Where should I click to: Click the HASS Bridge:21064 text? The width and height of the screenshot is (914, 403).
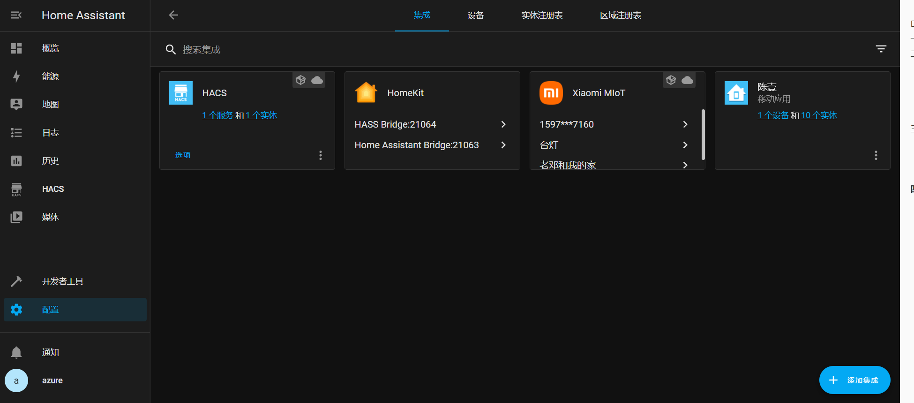[x=395, y=124]
